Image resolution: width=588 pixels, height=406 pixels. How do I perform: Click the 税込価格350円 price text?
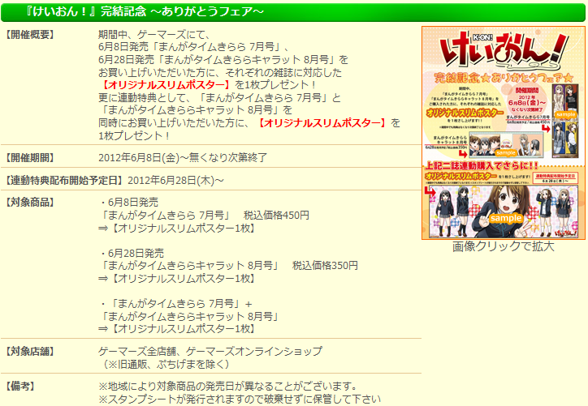325,265
